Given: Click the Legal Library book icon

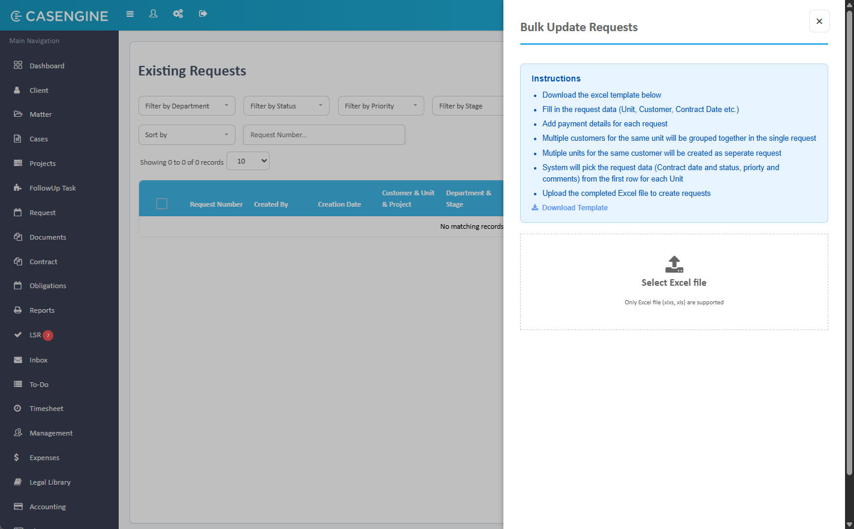Looking at the screenshot, I should (18, 482).
